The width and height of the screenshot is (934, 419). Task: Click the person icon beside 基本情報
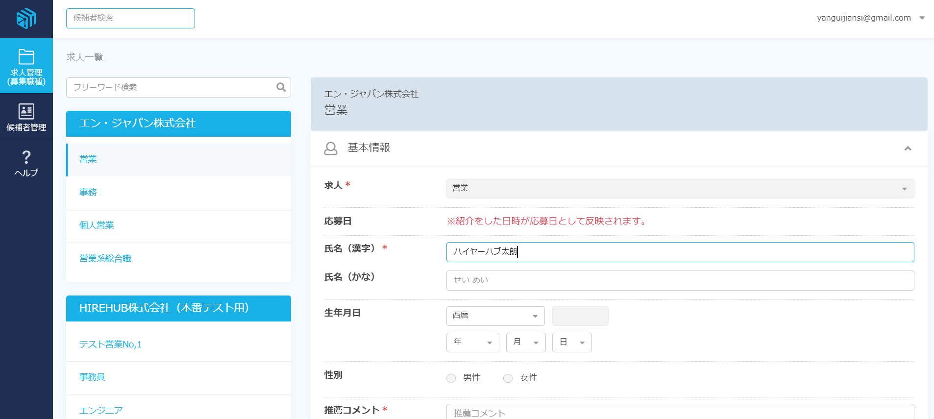(331, 148)
